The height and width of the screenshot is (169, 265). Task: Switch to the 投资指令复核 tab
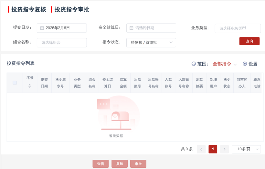coord(28,10)
